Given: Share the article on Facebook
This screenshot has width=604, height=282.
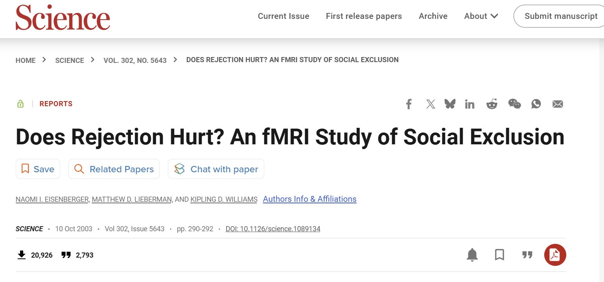Looking at the screenshot, I should (409, 104).
